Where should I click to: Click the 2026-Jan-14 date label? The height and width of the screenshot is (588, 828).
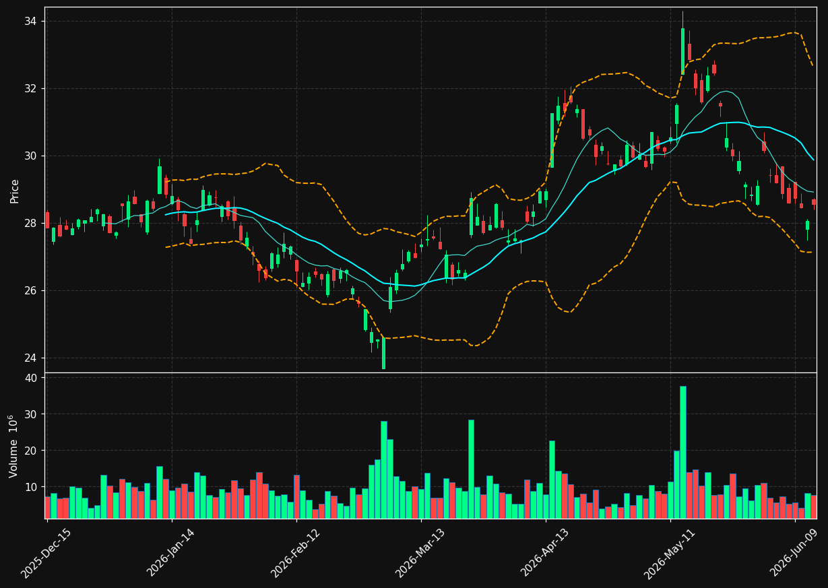click(x=172, y=554)
